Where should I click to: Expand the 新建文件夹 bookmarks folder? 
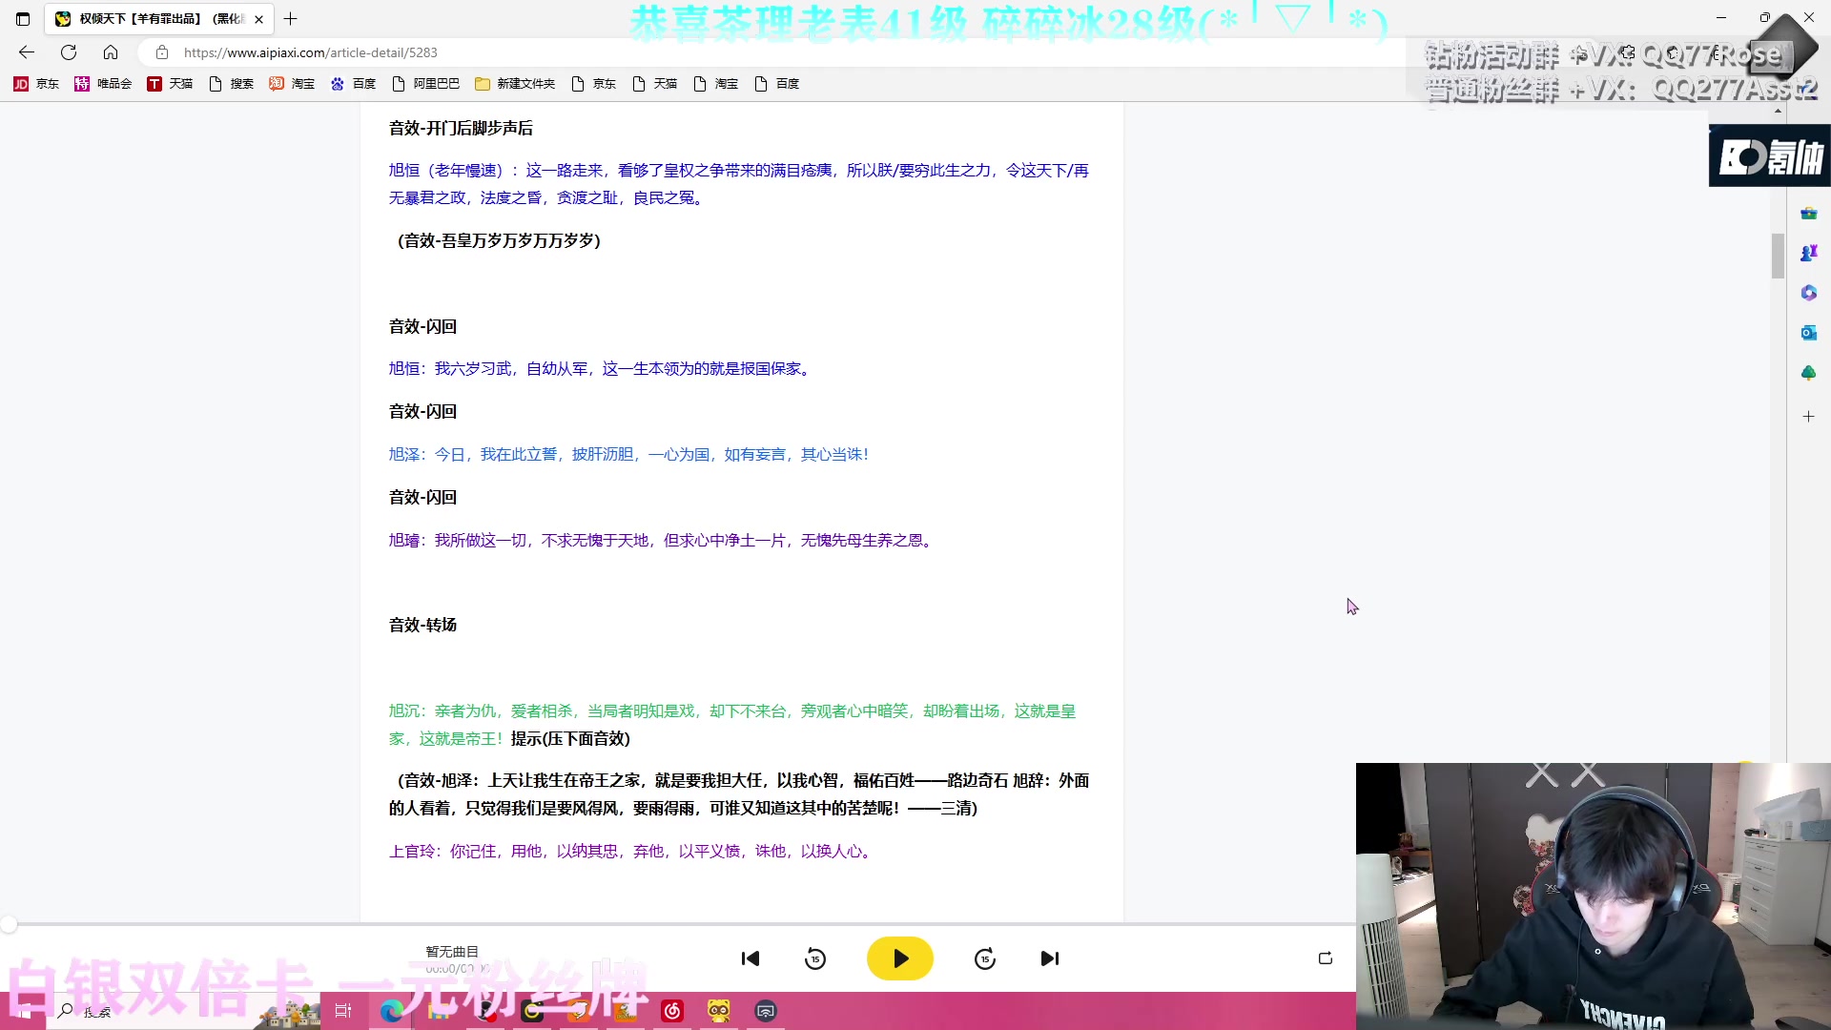pyautogui.click(x=515, y=84)
